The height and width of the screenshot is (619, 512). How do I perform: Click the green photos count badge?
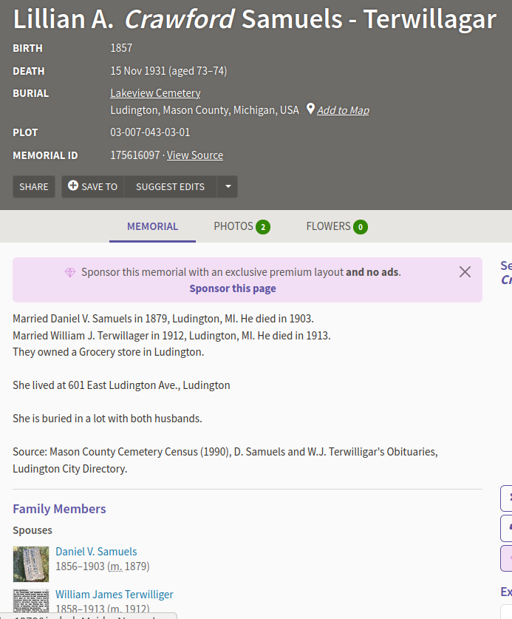coord(263,227)
